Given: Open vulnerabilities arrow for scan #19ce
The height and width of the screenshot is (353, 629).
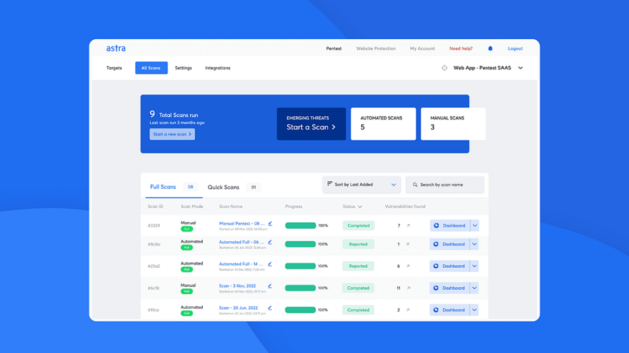Looking at the screenshot, I should [x=408, y=309].
